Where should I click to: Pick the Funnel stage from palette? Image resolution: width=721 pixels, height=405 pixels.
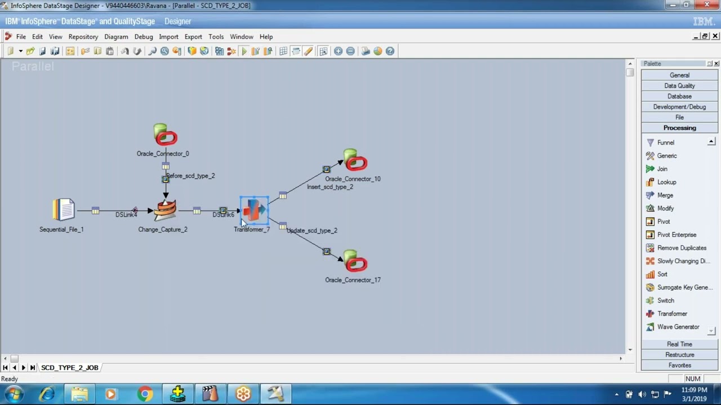pos(665,142)
